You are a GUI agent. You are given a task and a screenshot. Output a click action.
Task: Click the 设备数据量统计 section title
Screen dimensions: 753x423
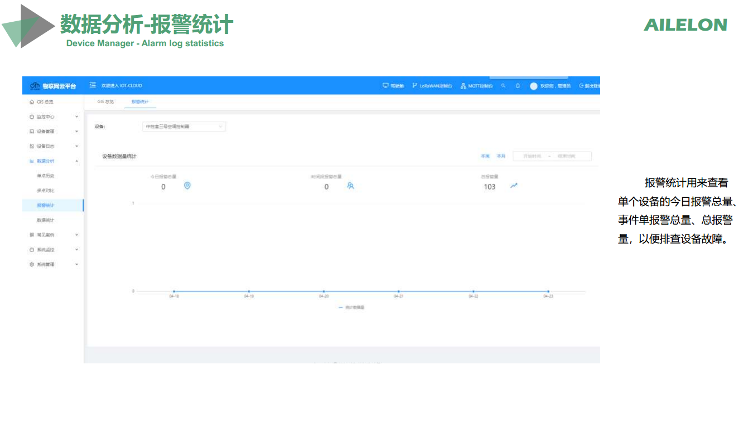tap(119, 157)
